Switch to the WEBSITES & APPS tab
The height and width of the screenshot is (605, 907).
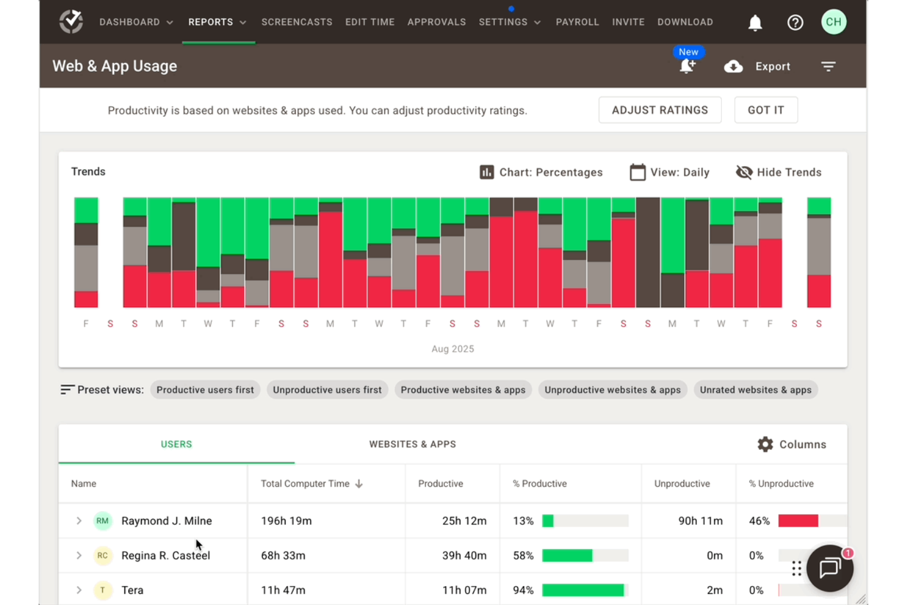click(x=412, y=444)
